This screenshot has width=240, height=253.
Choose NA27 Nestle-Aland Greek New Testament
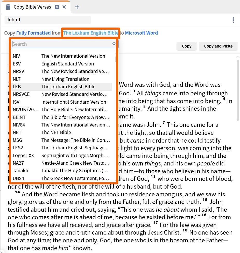click(x=61, y=163)
